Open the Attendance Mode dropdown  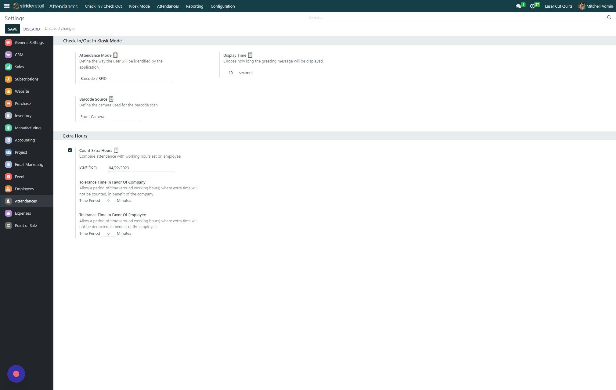(x=125, y=78)
